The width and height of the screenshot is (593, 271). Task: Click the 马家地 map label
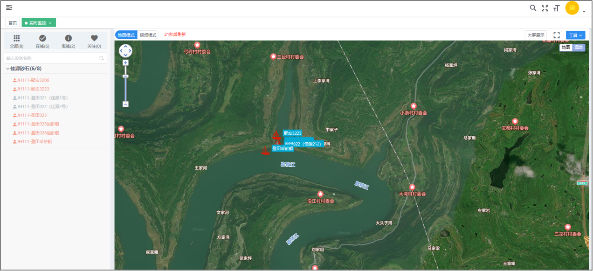point(469,138)
